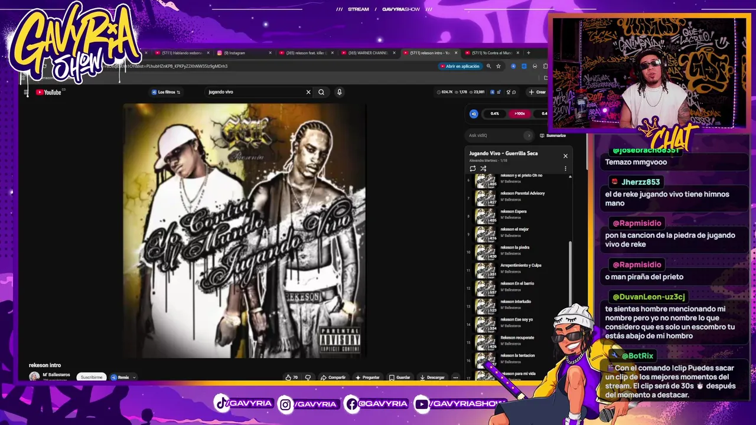The width and height of the screenshot is (756, 425).
Task: Open the M' Ballesteros channel name link
Action: (x=56, y=375)
